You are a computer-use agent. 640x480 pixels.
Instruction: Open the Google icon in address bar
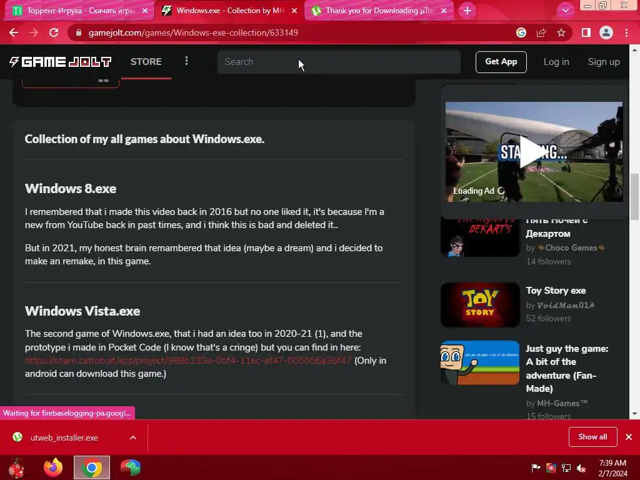(521, 32)
